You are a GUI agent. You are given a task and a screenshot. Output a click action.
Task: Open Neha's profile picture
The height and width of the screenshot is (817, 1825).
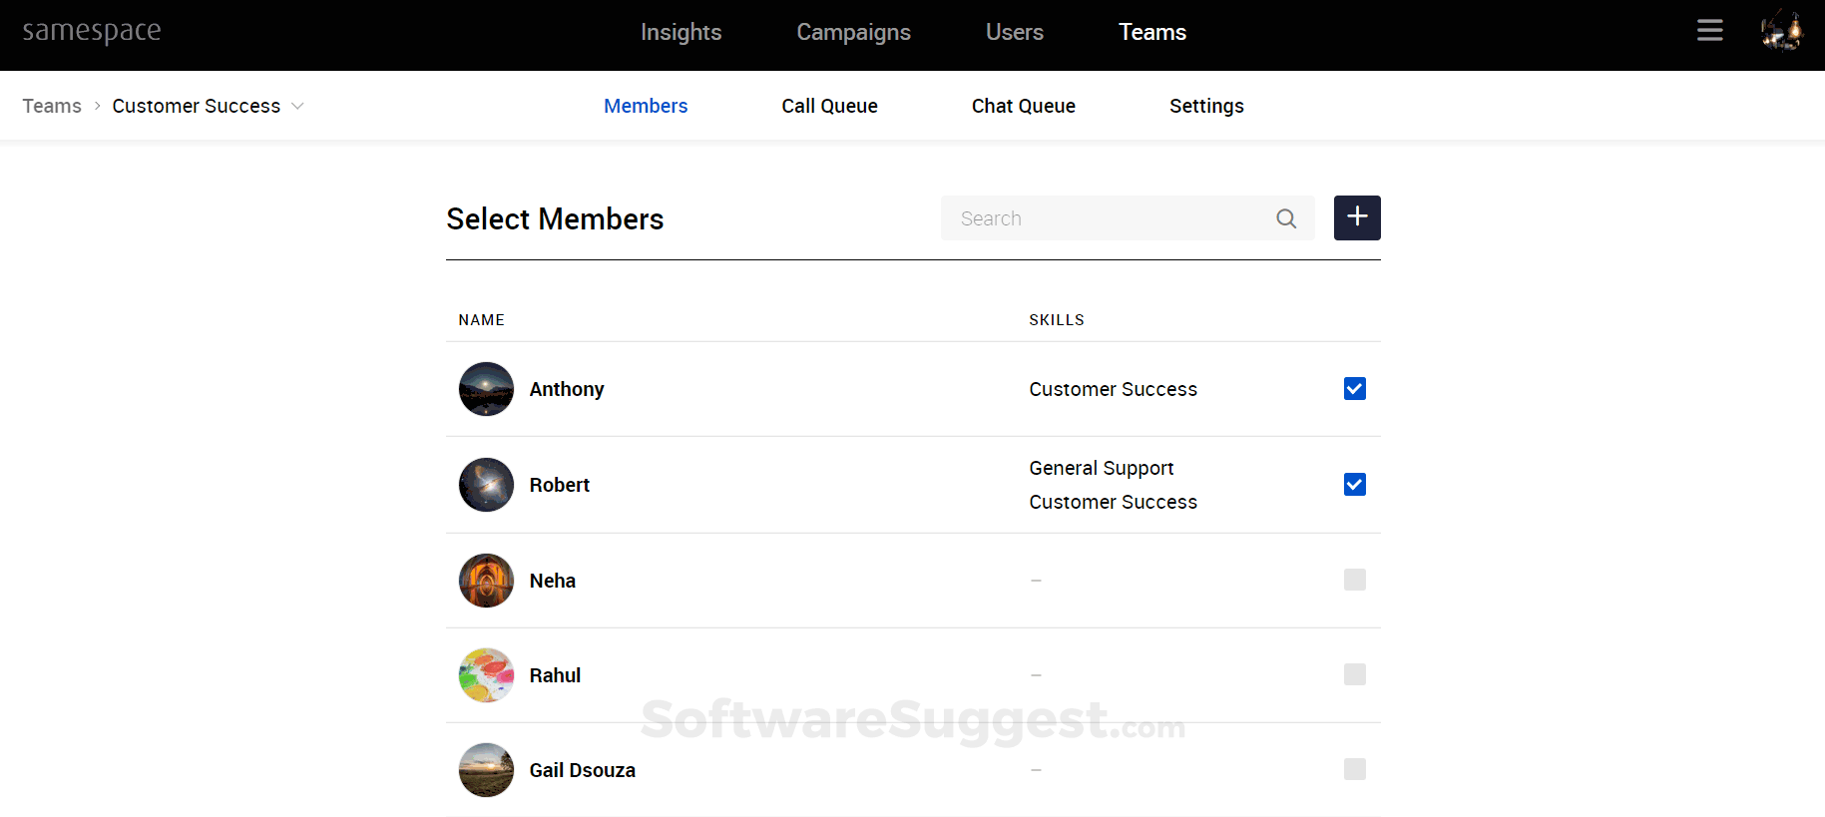(x=486, y=581)
